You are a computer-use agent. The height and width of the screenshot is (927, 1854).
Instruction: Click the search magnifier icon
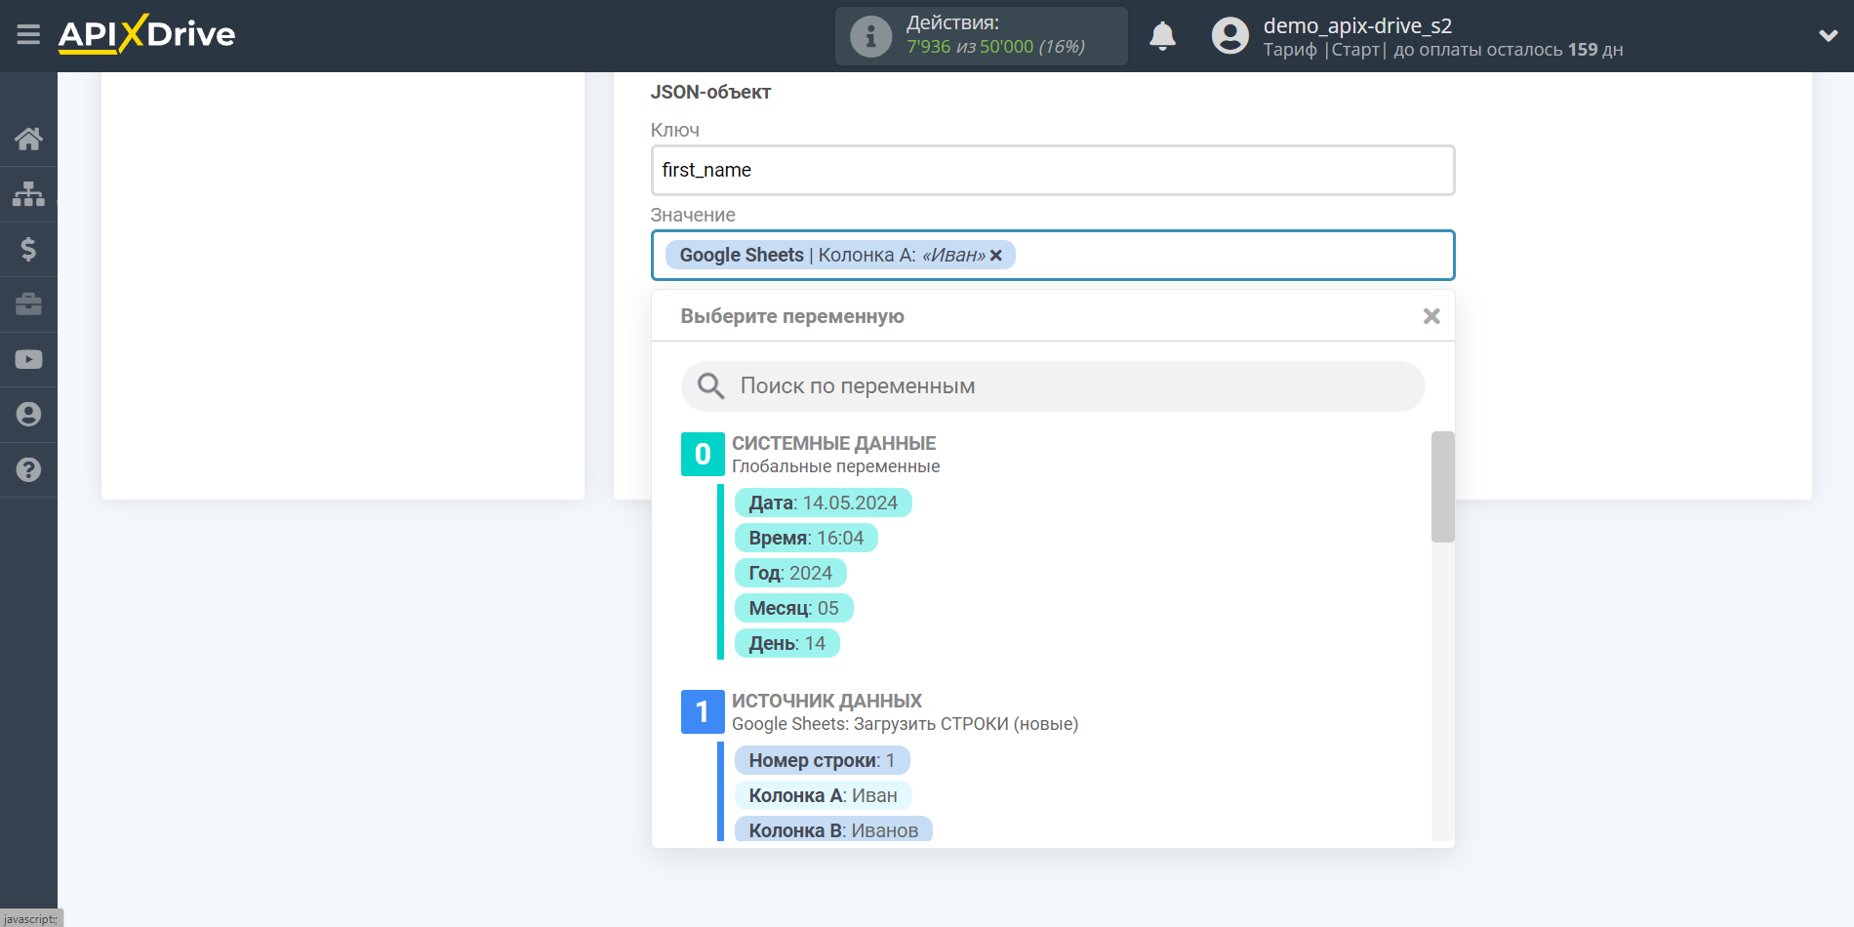tap(710, 386)
